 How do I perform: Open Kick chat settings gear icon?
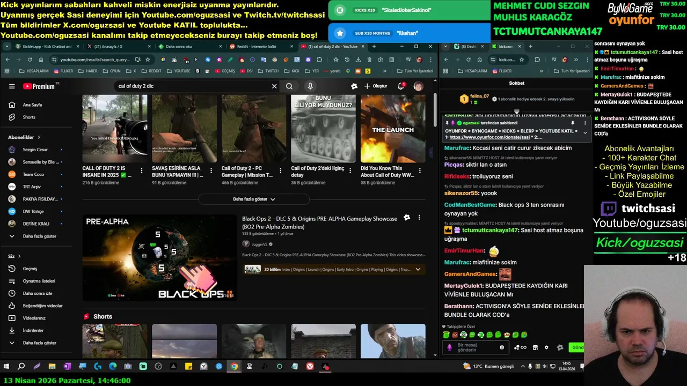coord(546,347)
